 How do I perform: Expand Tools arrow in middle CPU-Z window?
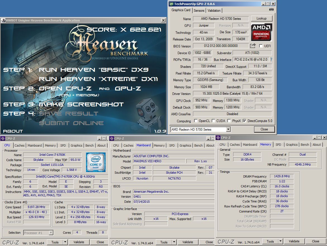[x=174, y=242]
